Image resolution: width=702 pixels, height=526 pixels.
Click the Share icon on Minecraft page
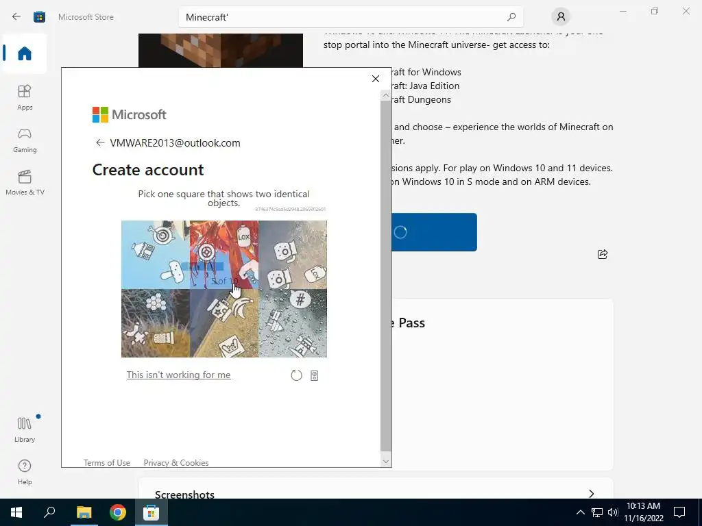click(x=603, y=254)
